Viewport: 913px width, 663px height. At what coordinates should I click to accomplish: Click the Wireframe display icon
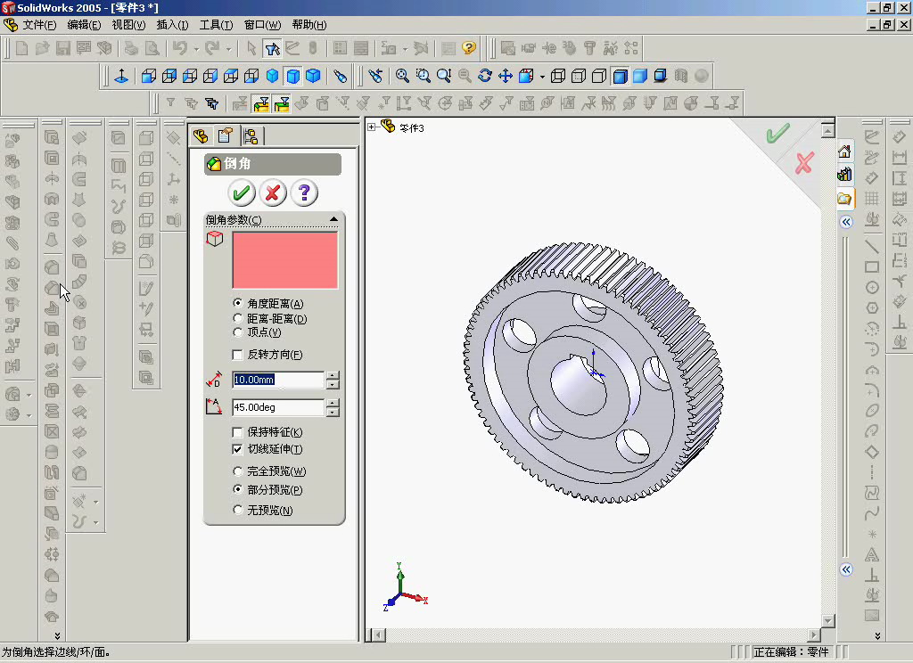tap(558, 76)
